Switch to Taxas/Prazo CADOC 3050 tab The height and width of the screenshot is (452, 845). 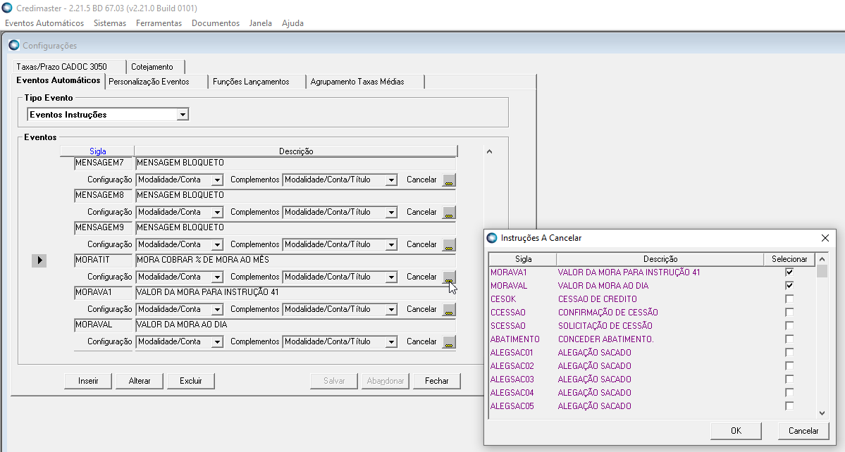68,67
